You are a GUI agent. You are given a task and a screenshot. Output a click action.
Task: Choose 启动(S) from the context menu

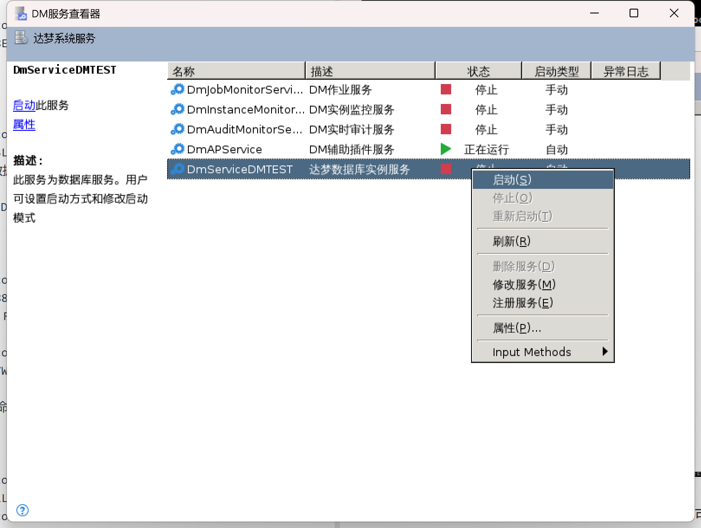pos(543,180)
